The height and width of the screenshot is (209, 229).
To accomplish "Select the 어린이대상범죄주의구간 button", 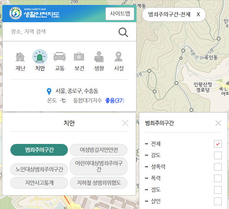I will pos(99,166).
